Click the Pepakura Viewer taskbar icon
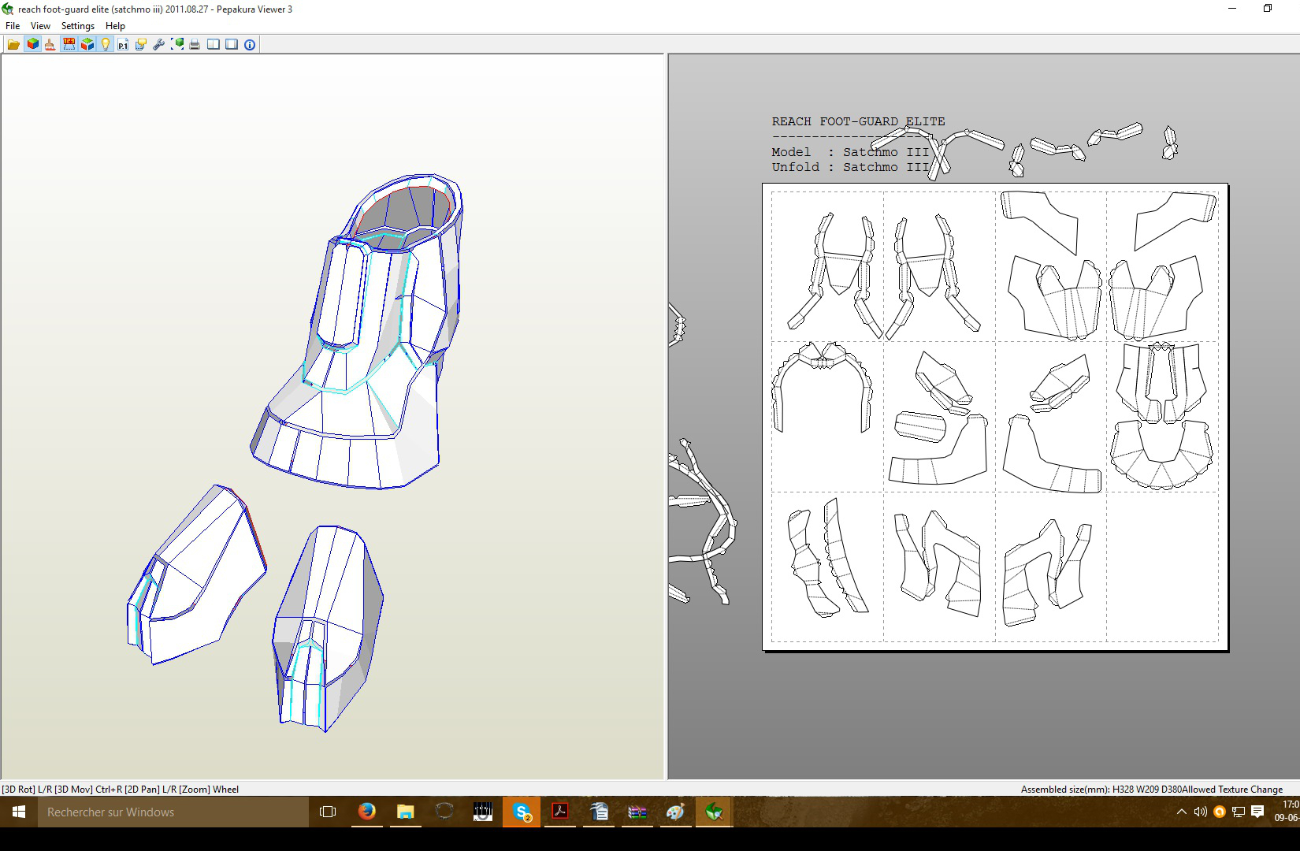 click(715, 812)
